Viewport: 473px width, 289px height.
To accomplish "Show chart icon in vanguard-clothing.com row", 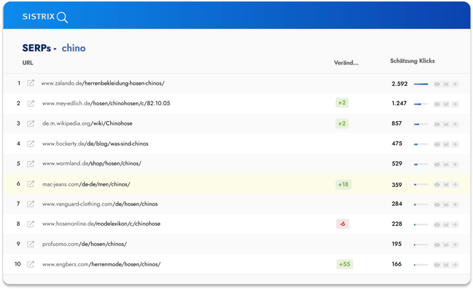I will point(446,205).
